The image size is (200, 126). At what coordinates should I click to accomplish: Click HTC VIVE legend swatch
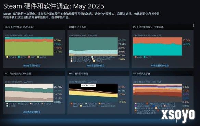164,106
